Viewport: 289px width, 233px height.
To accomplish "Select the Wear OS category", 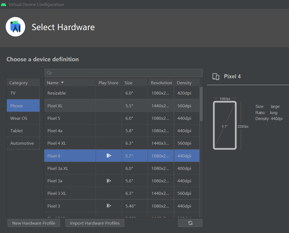I will [23, 118].
